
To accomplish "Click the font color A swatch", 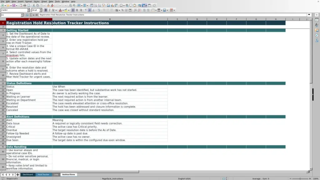I will pyautogui.click(x=60, y=10).
